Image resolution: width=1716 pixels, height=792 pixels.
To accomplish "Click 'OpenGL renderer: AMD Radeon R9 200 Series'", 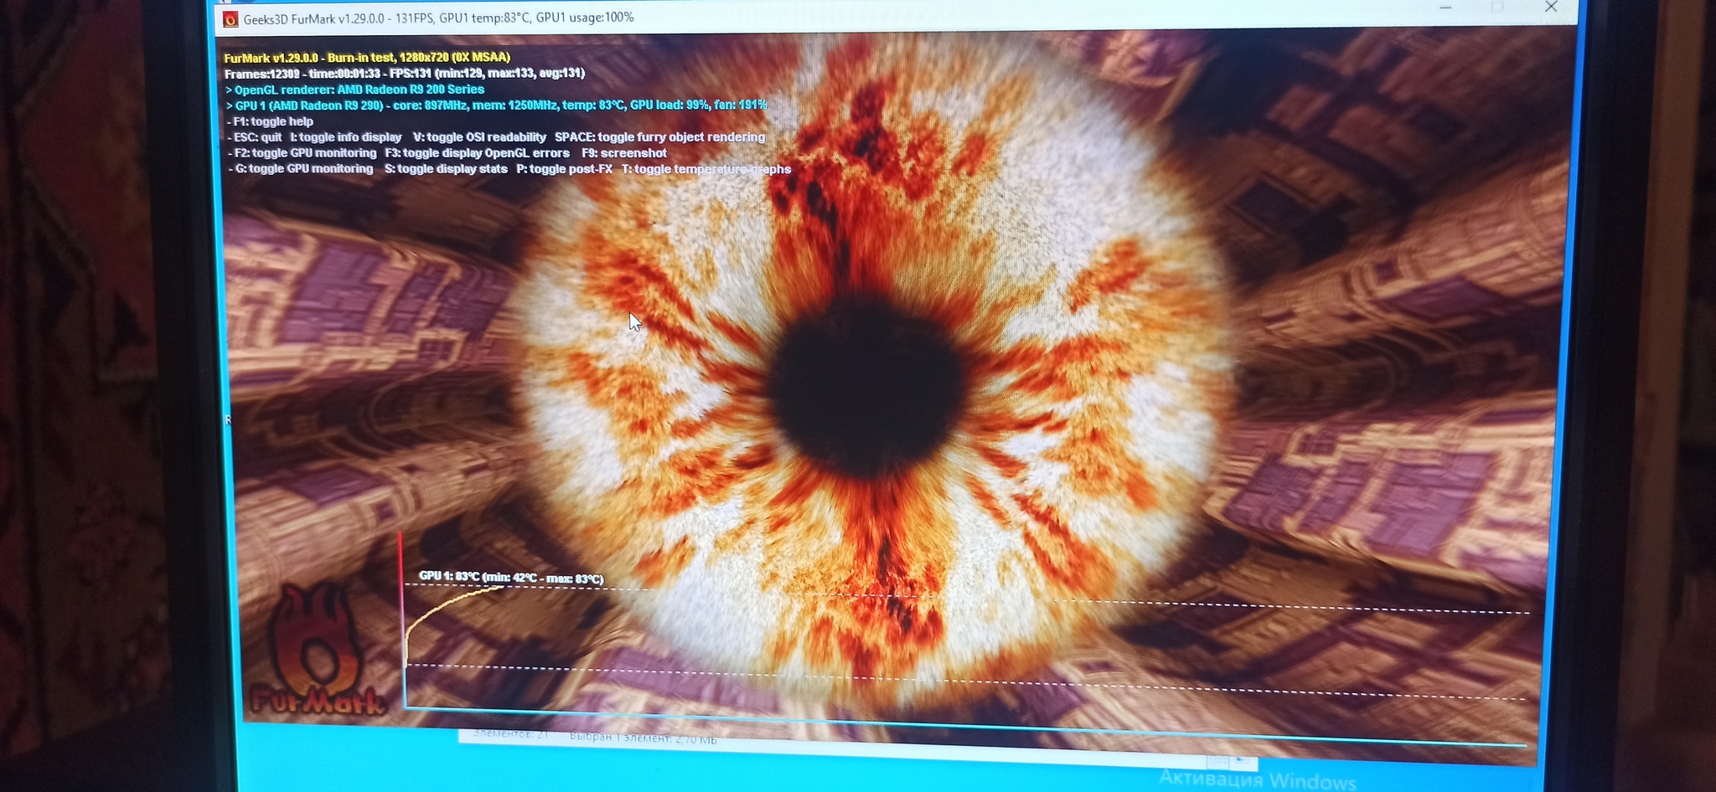I will pos(354,89).
